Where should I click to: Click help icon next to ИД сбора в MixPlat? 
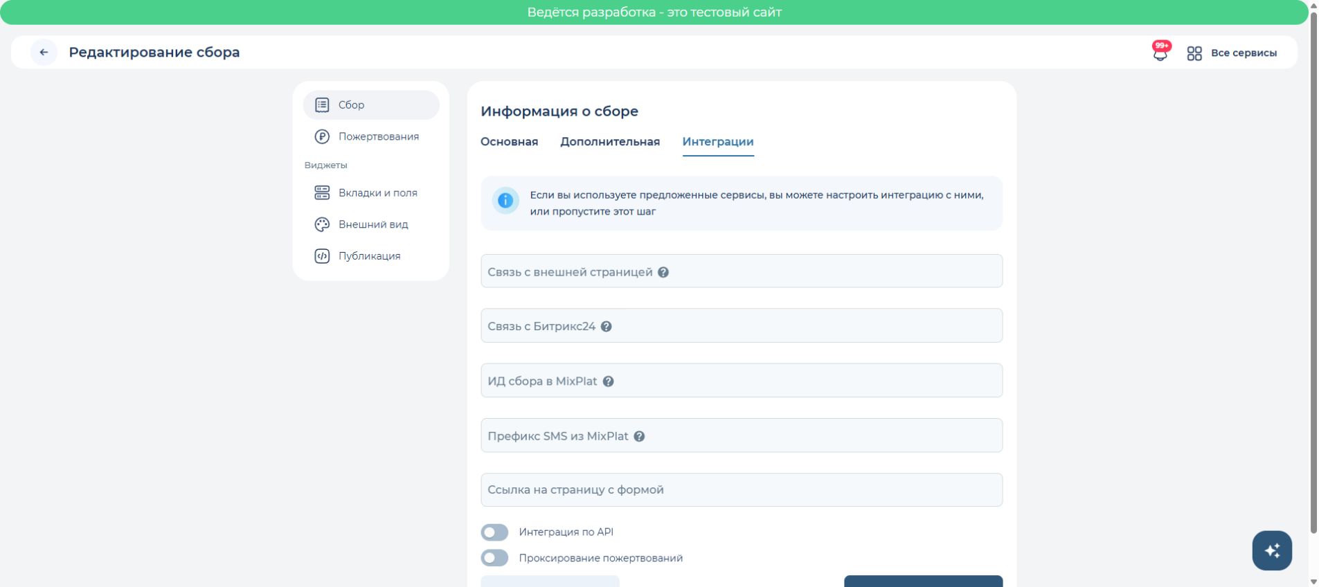(x=609, y=381)
